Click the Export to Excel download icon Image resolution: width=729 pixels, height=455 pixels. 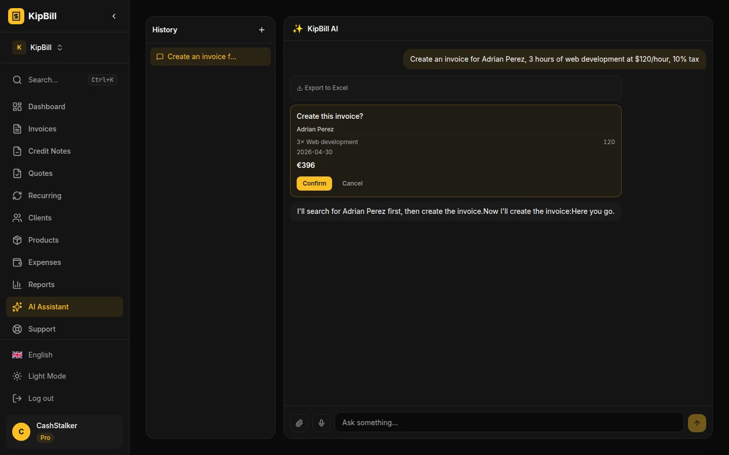pos(300,88)
